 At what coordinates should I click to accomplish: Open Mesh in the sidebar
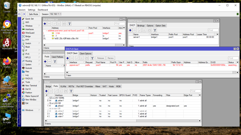click(27, 47)
